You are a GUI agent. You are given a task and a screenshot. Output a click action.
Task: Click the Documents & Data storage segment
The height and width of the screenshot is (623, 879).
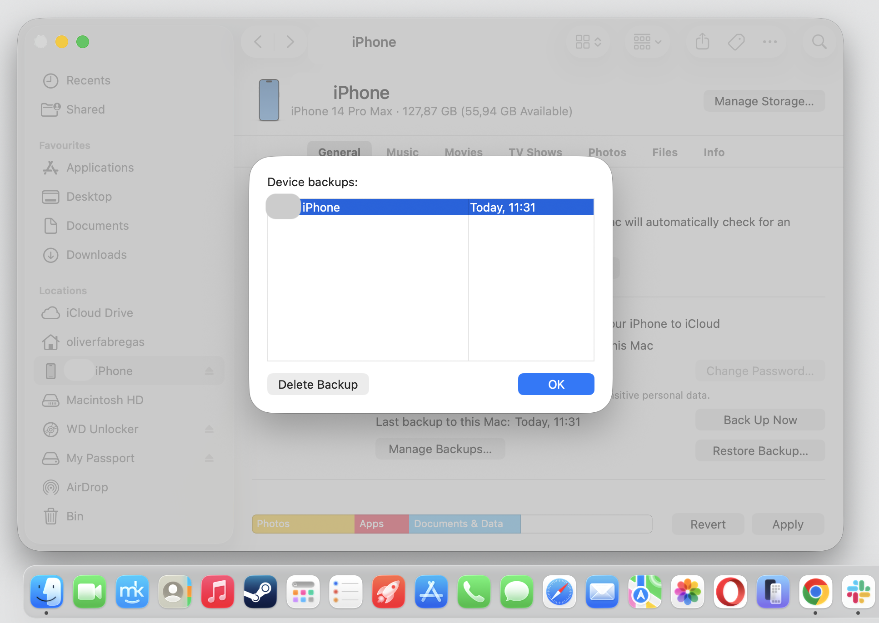pyautogui.click(x=464, y=524)
